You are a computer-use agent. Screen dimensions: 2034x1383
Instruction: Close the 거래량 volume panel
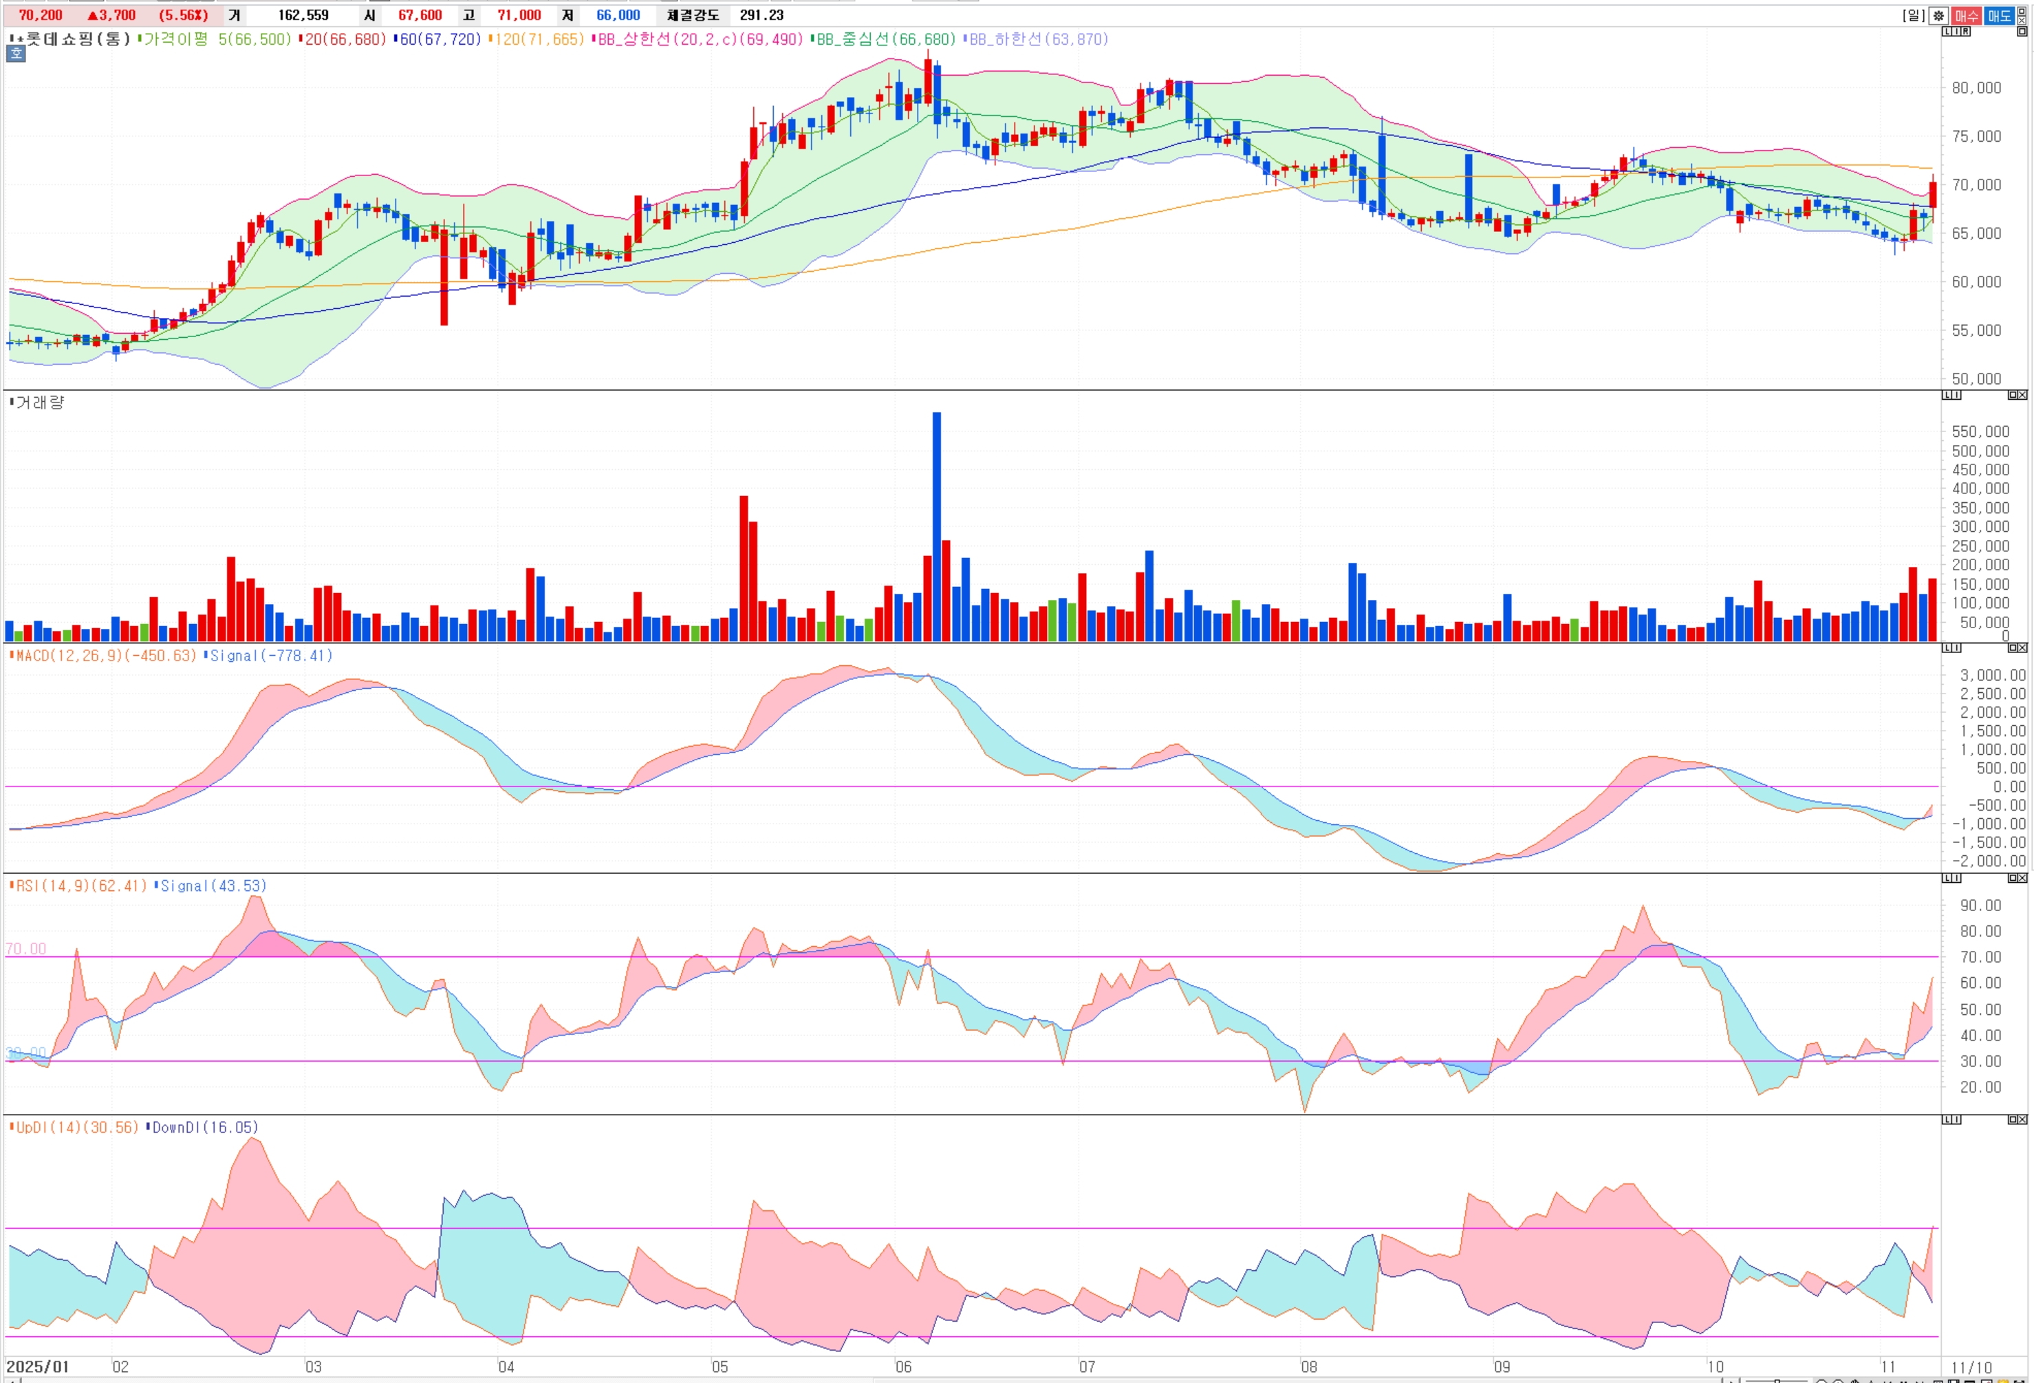pos(2022,395)
